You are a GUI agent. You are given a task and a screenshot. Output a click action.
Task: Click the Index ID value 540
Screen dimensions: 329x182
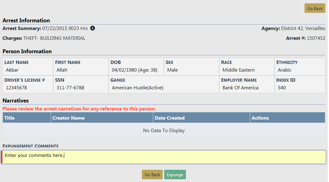[282, 88]
